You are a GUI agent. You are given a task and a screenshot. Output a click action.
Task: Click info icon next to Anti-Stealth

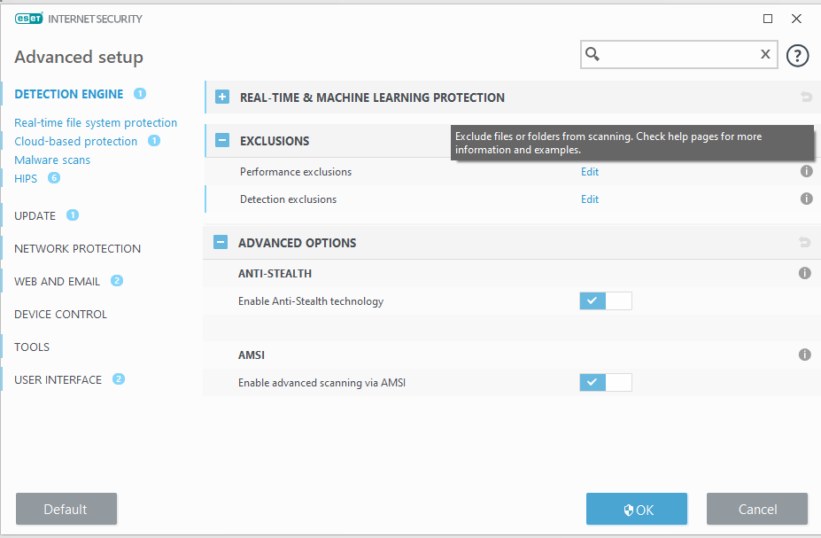(x=804, y=274)
